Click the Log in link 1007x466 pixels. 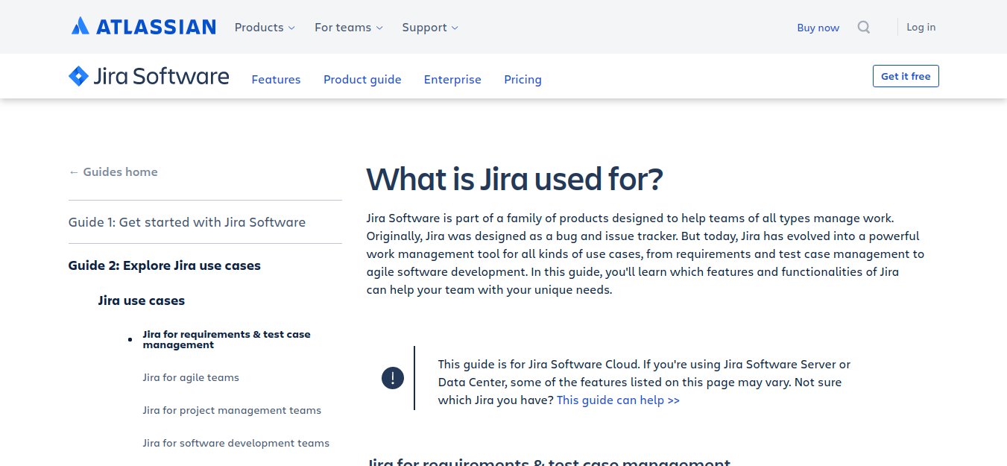coord(921,27)
